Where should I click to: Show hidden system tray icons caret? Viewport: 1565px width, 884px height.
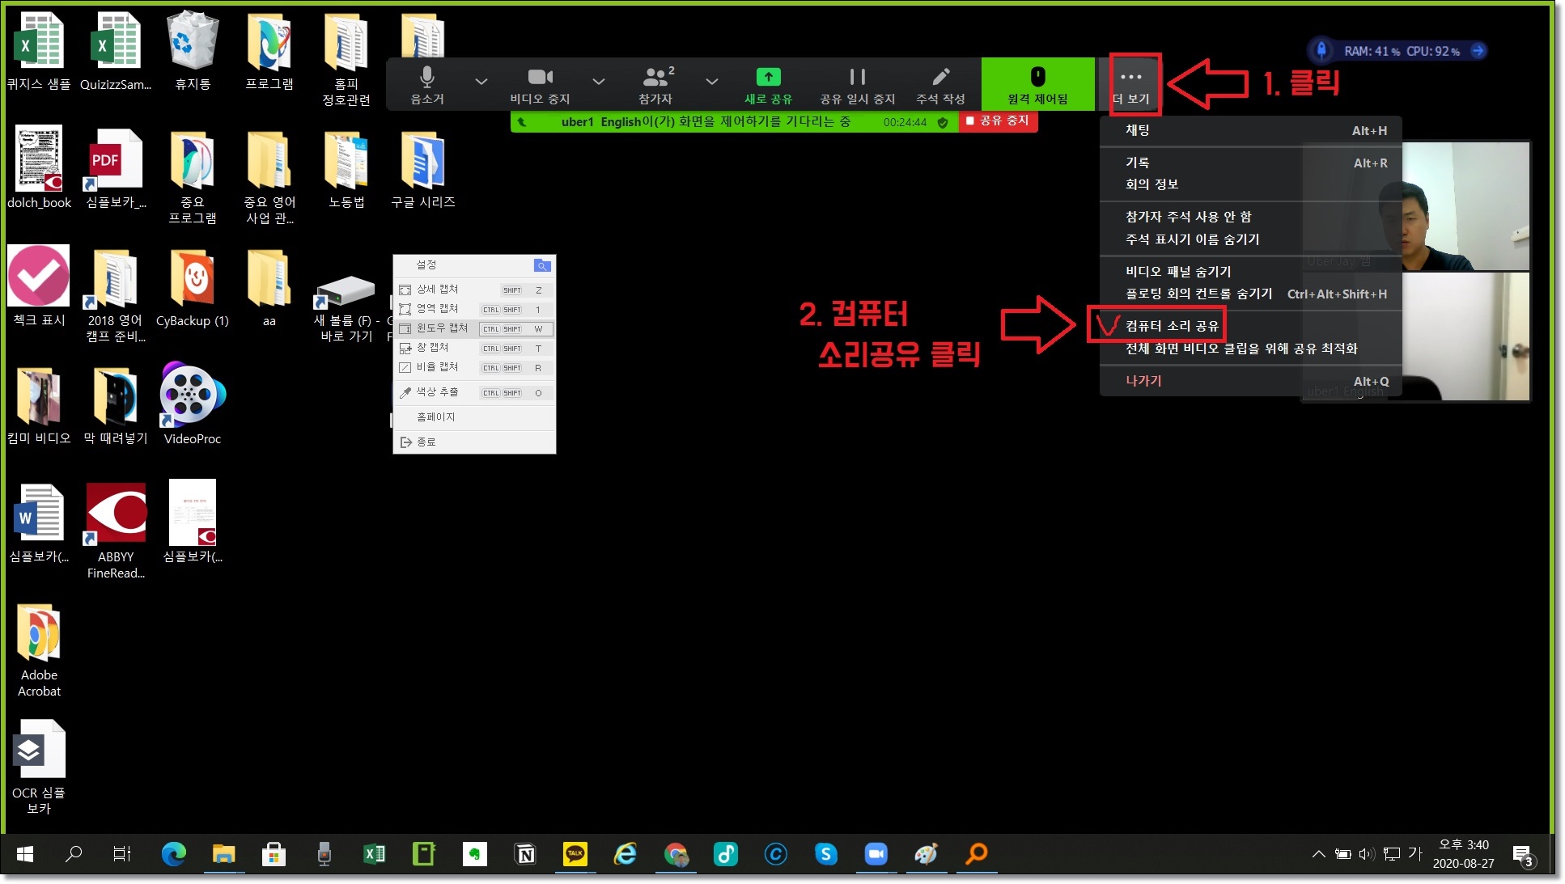point(1318,854)
